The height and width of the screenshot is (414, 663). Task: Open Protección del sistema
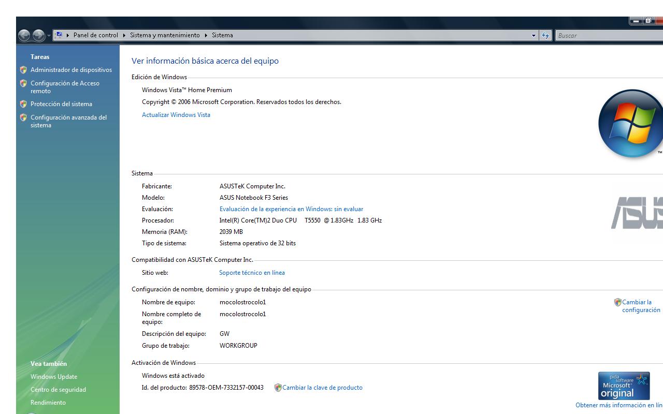(61, 104)
